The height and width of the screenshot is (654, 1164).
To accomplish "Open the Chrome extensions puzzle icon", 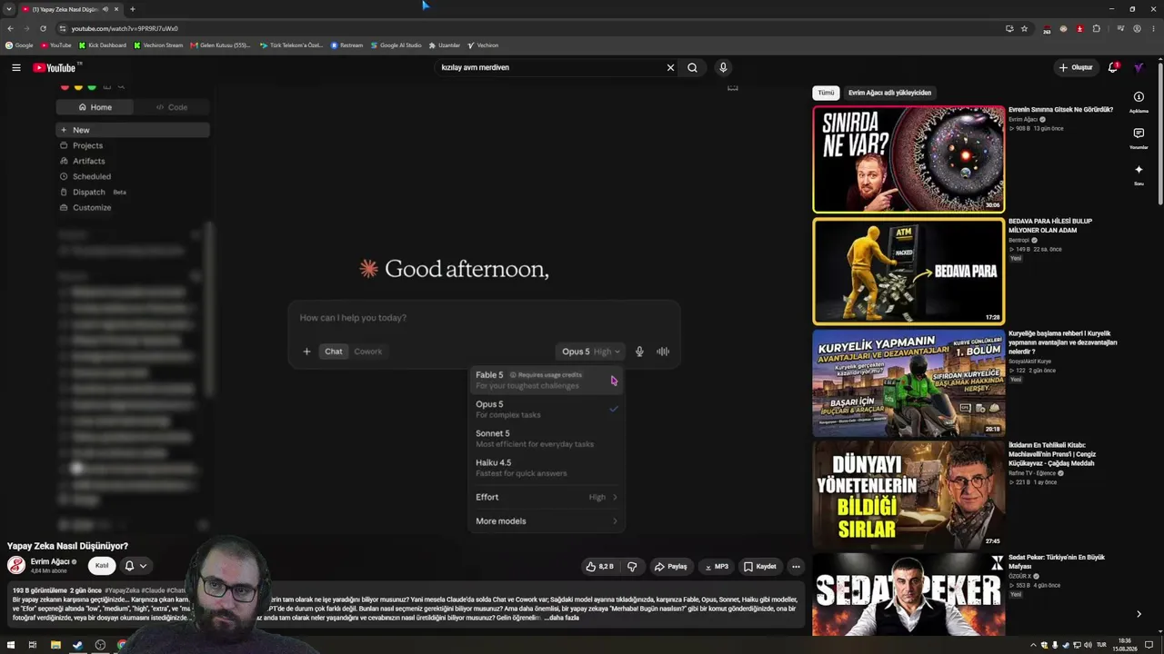I will [1097, 28].
